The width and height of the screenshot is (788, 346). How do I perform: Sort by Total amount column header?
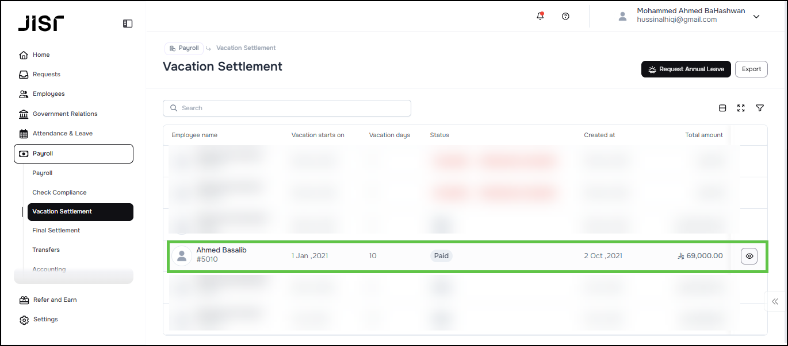tap(703, 135)
